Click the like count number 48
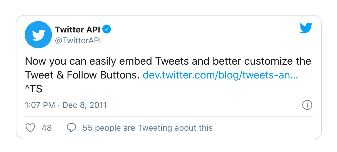The width and height of the screenshot is (337, 152). click(47, 128)
